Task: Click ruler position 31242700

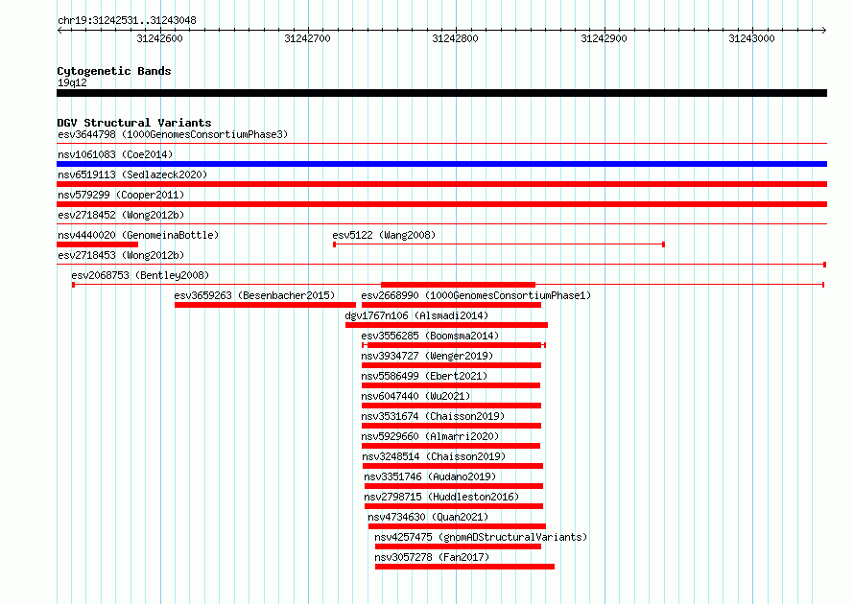Action: [307, 38]
